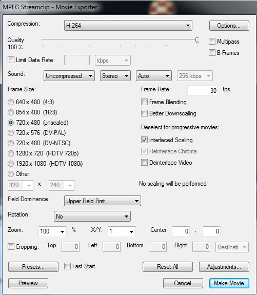
Task: Enable the Fast Start checkbox
Action: coord(67,266)
